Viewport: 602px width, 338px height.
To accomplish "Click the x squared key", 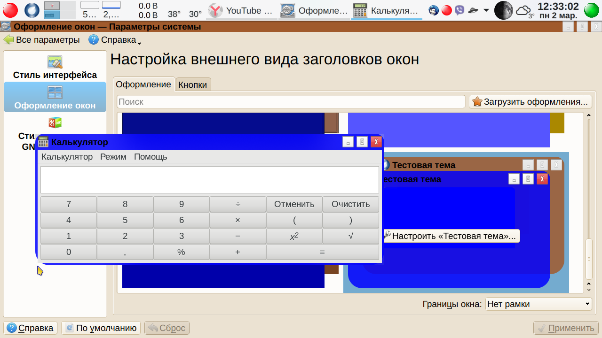I will [294, 236].
